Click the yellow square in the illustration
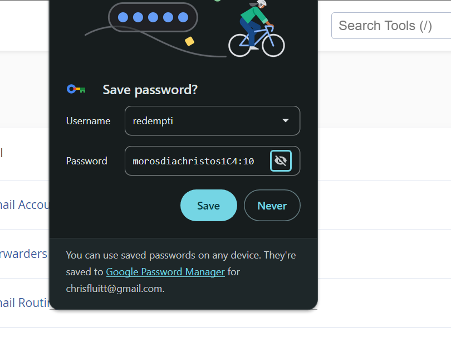Screen dimensions: 451x341 (x=189, y=41)
